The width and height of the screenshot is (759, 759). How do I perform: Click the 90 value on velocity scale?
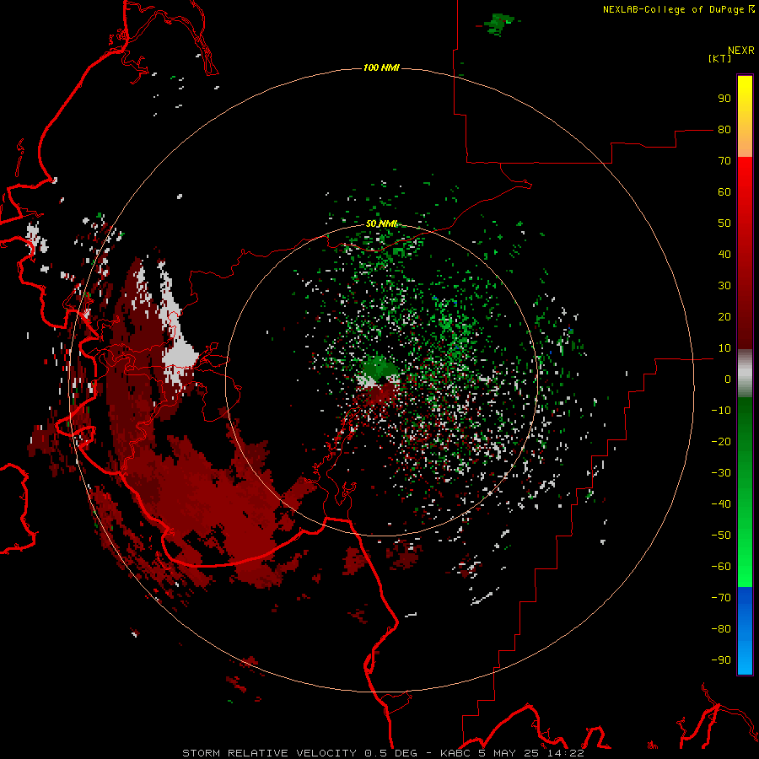point(724,99)
